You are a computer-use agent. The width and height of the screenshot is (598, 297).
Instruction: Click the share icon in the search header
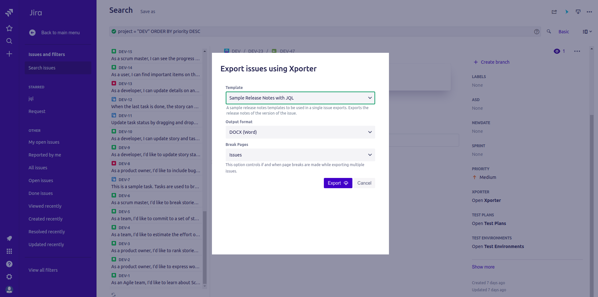(x=554, y=12)
